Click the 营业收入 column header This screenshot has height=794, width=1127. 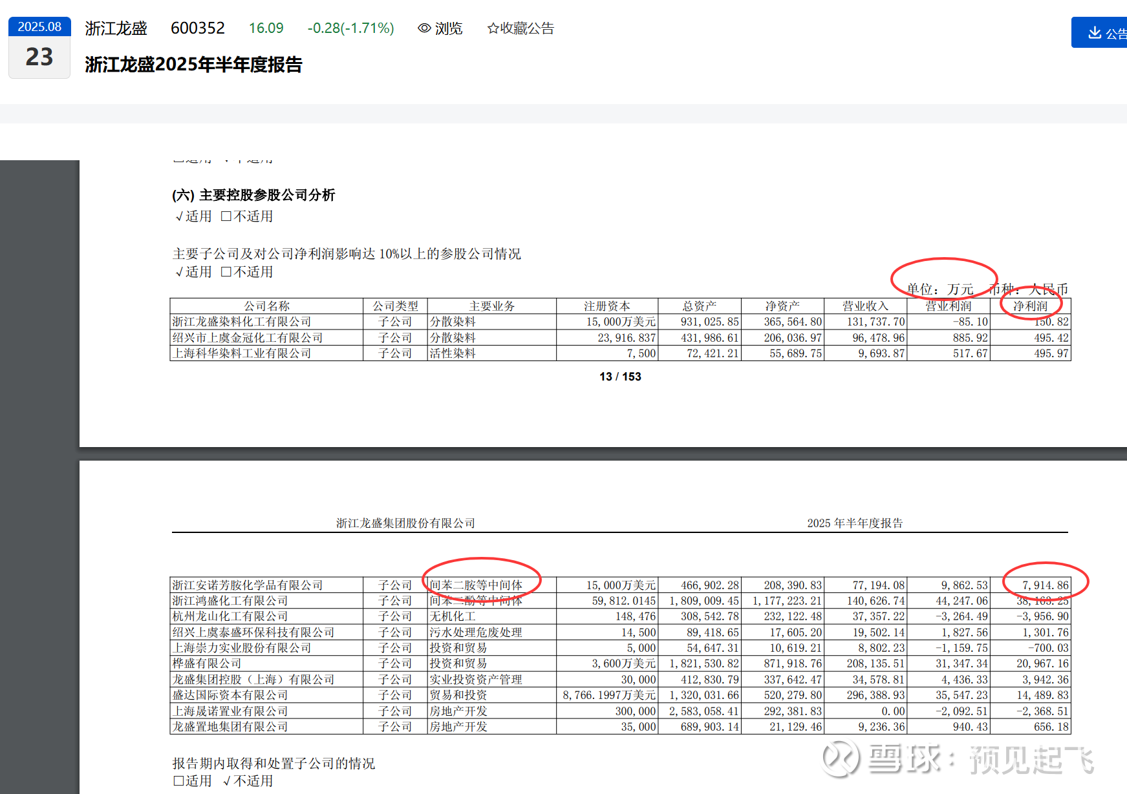click(865, 306)
